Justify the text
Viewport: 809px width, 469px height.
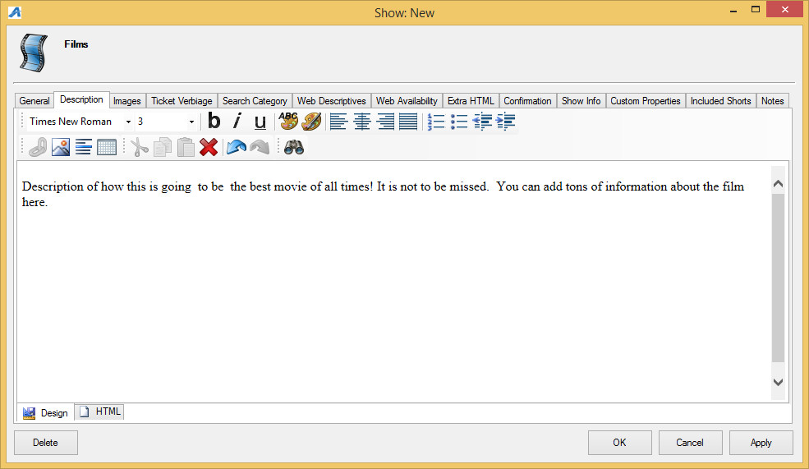409,122
